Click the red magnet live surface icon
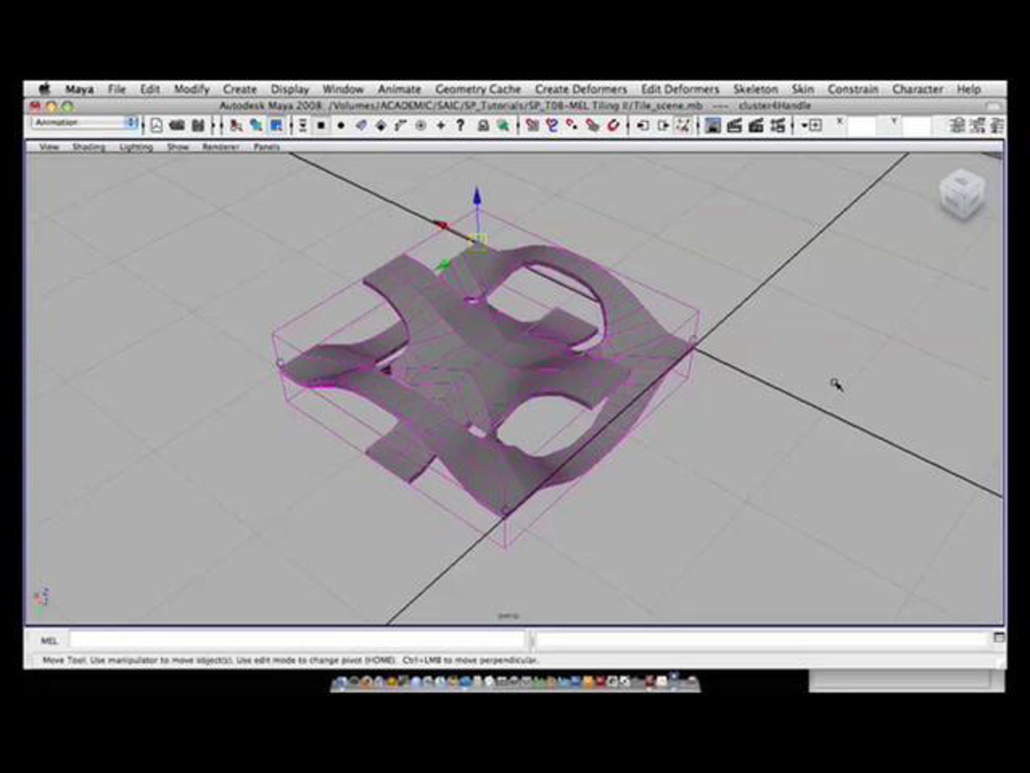The height and width of the screenshot is (773, 1030). tap(613, 125)
